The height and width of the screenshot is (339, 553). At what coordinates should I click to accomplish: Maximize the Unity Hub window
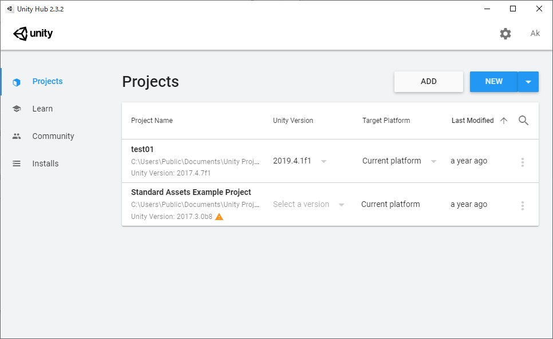(x=513, y=9)
